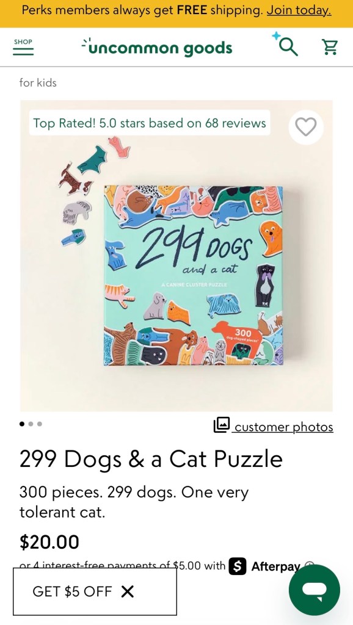Open the chat support bubble
Viewport: 353px width, 625px height.
[x=315, y=590]
